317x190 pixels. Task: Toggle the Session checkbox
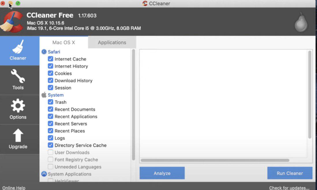point(50,88)
